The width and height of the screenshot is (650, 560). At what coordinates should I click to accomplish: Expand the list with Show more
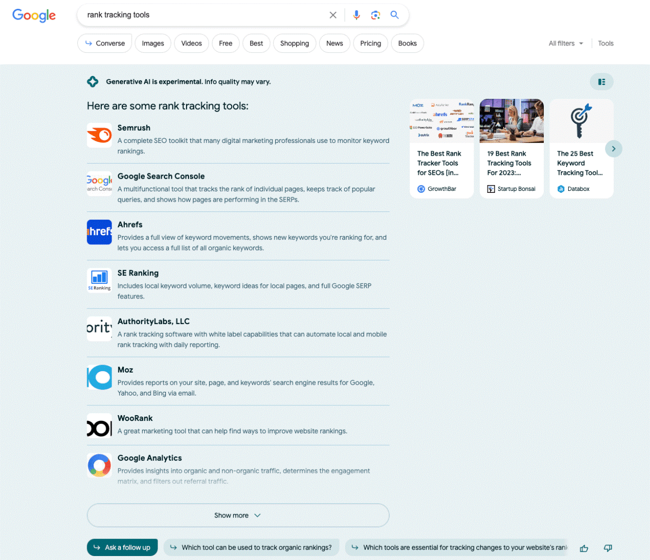[x=238, y=515]
